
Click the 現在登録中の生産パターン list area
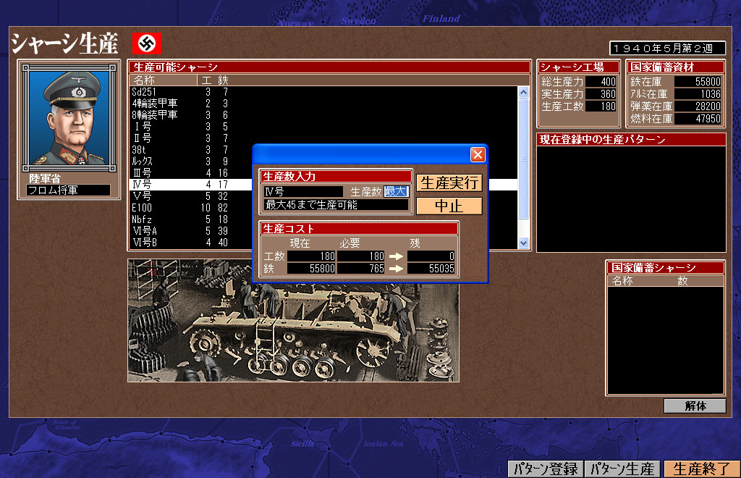[x=631, y=198]
